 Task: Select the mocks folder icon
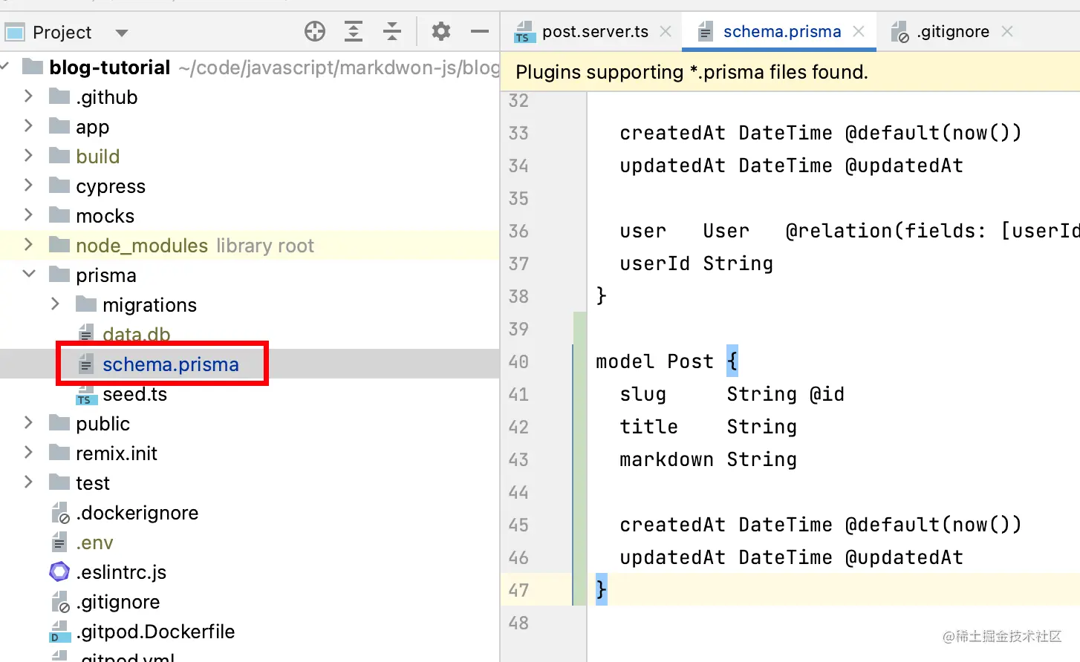(x=59, y=215)
